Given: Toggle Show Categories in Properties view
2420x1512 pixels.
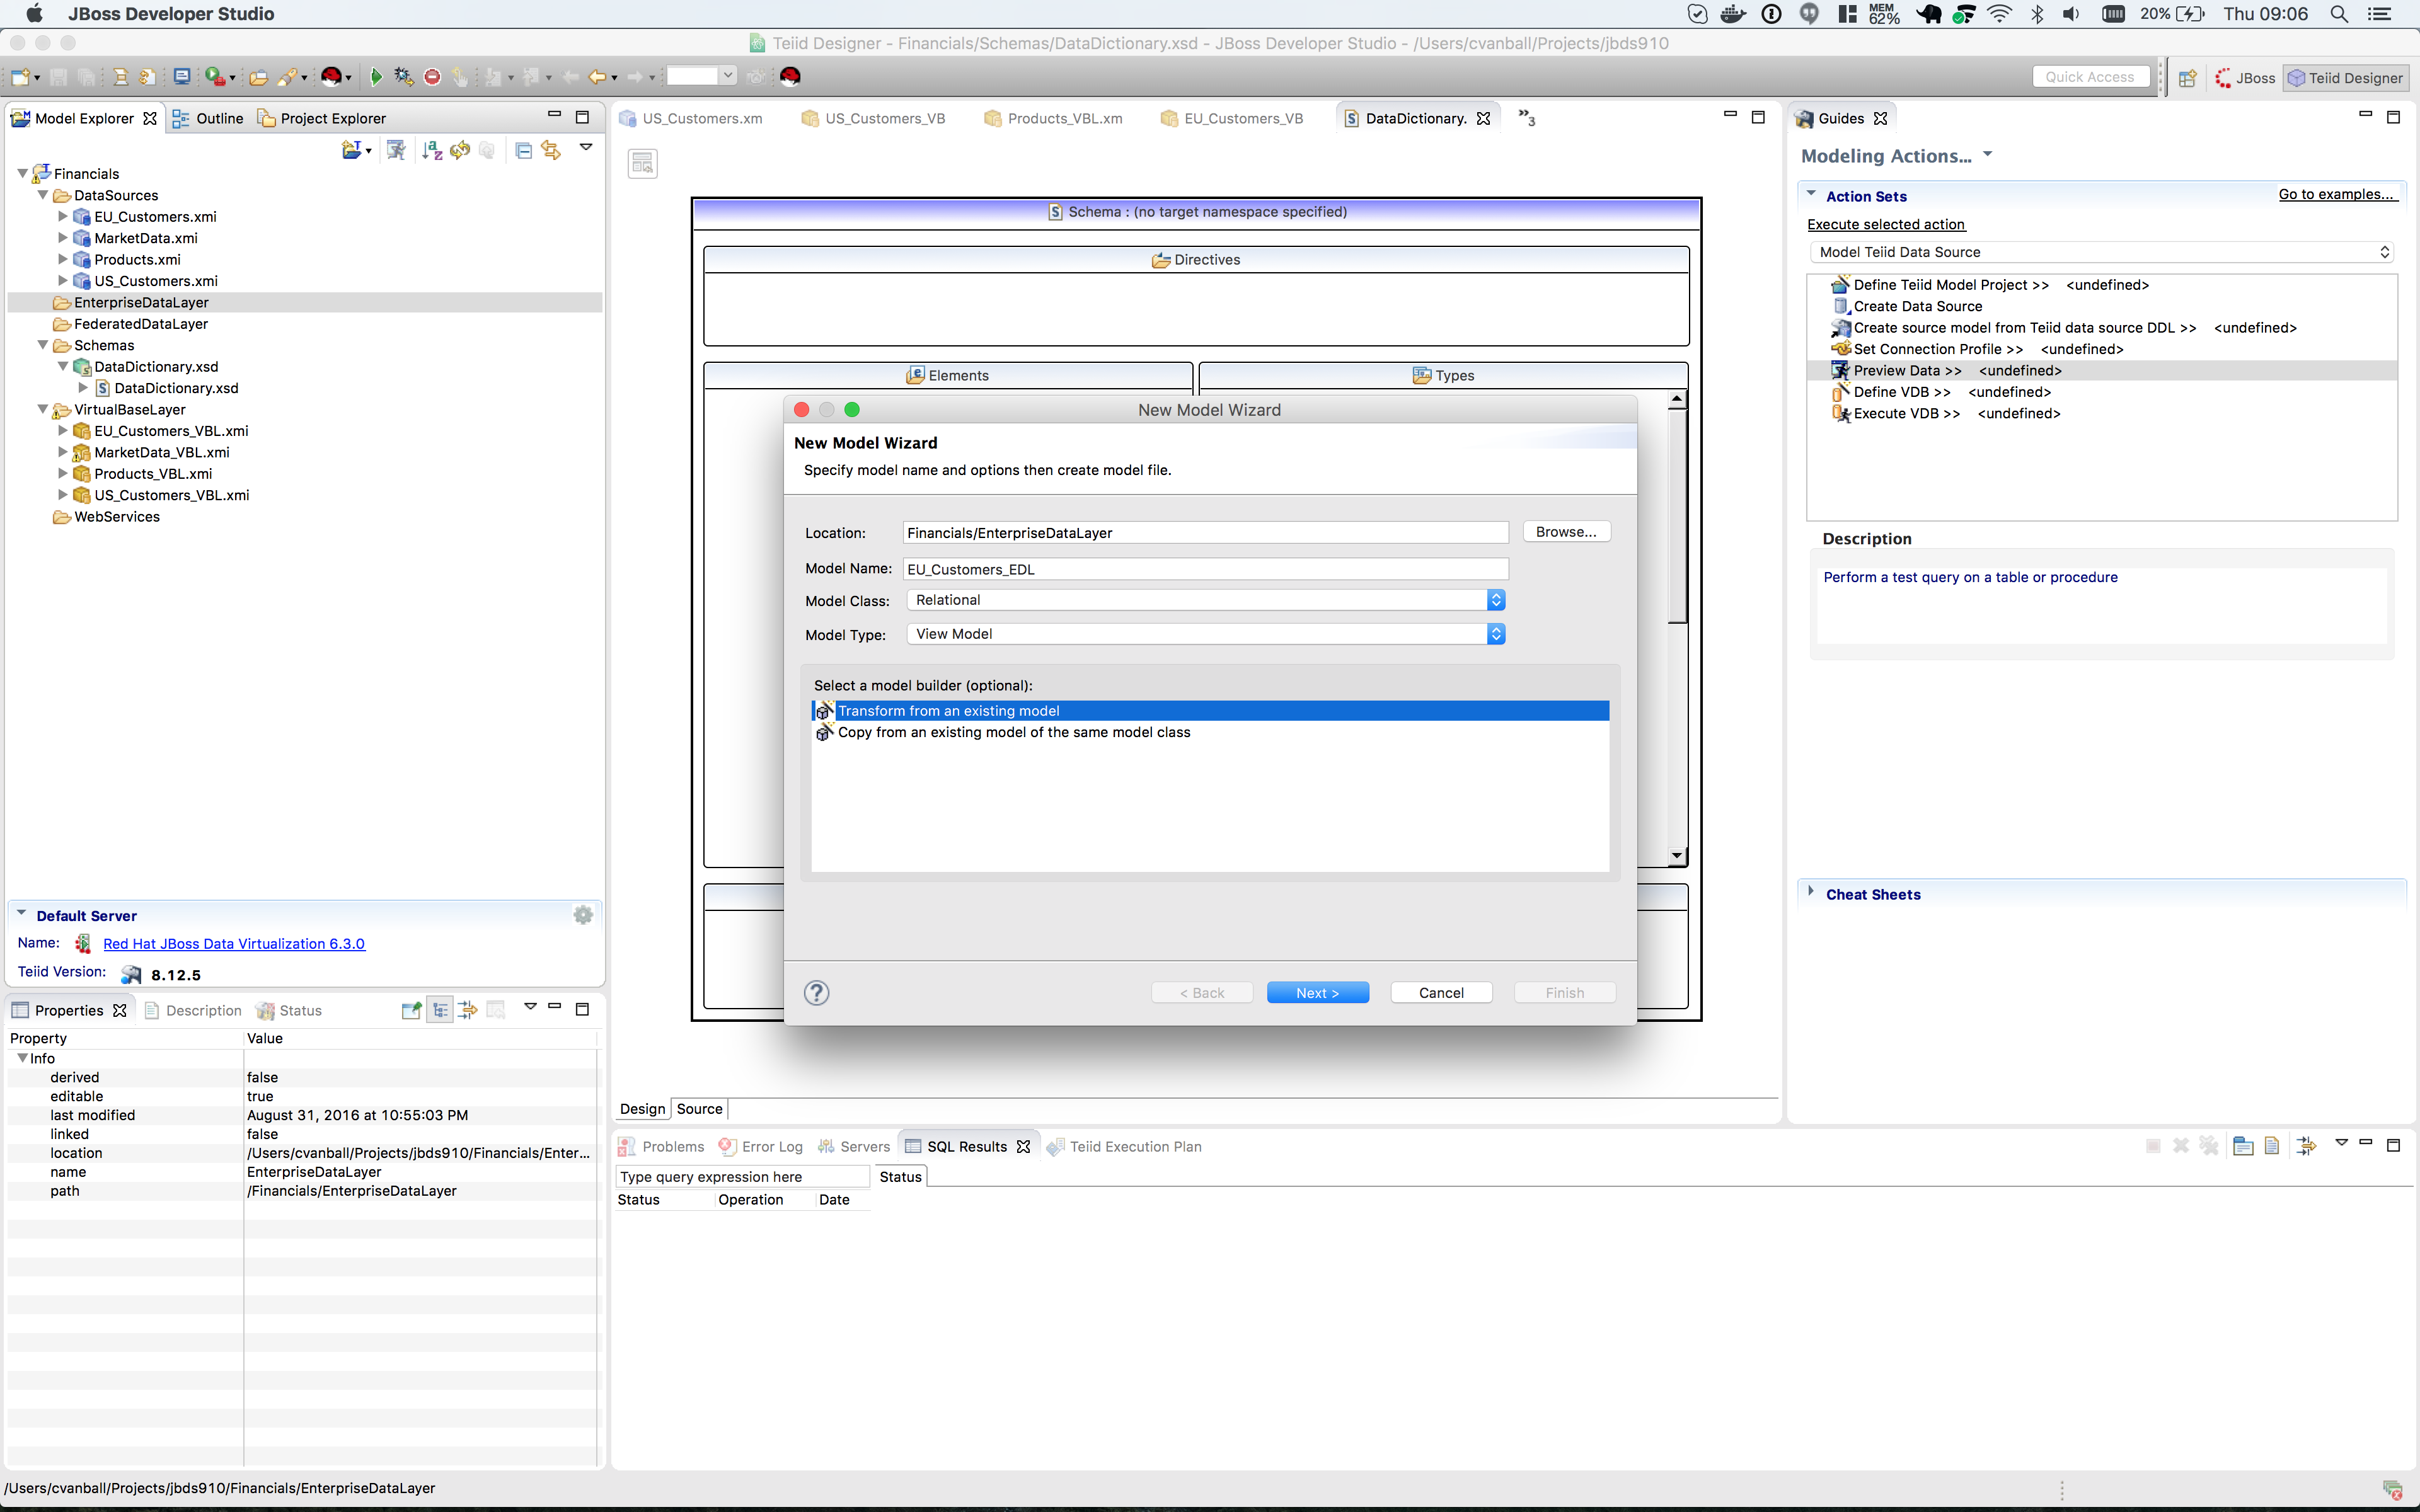Looking at the screenshot, I should tap(440, 1010).
